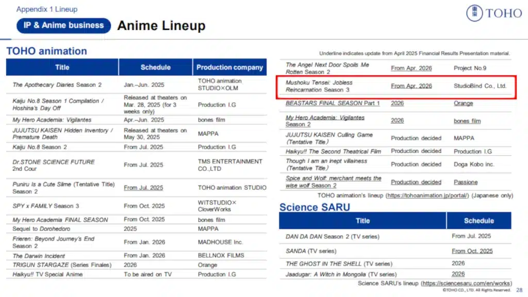Select 'SPY x FAMILY Season 3' title
Screen dimensions: 528x297
point(45,206)
